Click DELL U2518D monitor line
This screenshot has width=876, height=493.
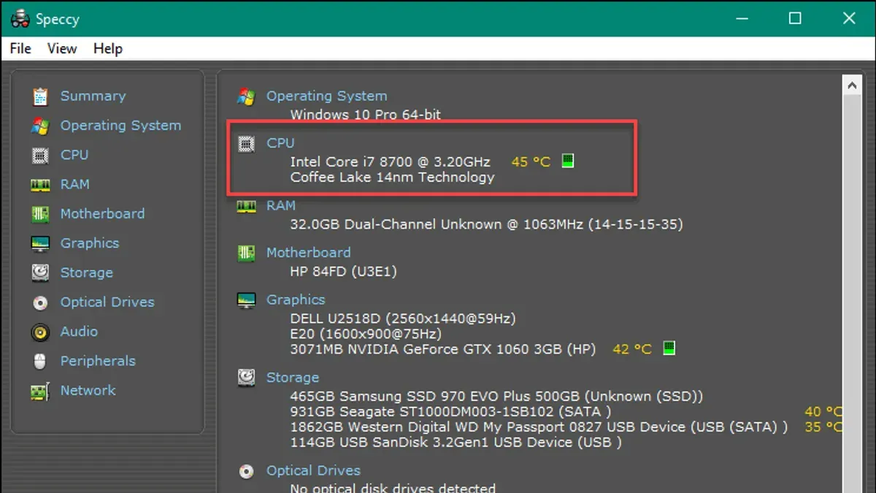tap(403, 318)
